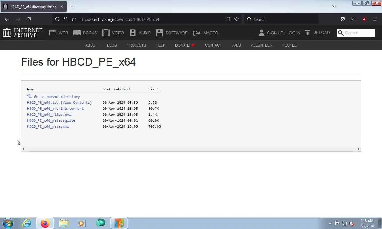
Task: Click the Firefox taskbar icon
Action: pos(45,223)
